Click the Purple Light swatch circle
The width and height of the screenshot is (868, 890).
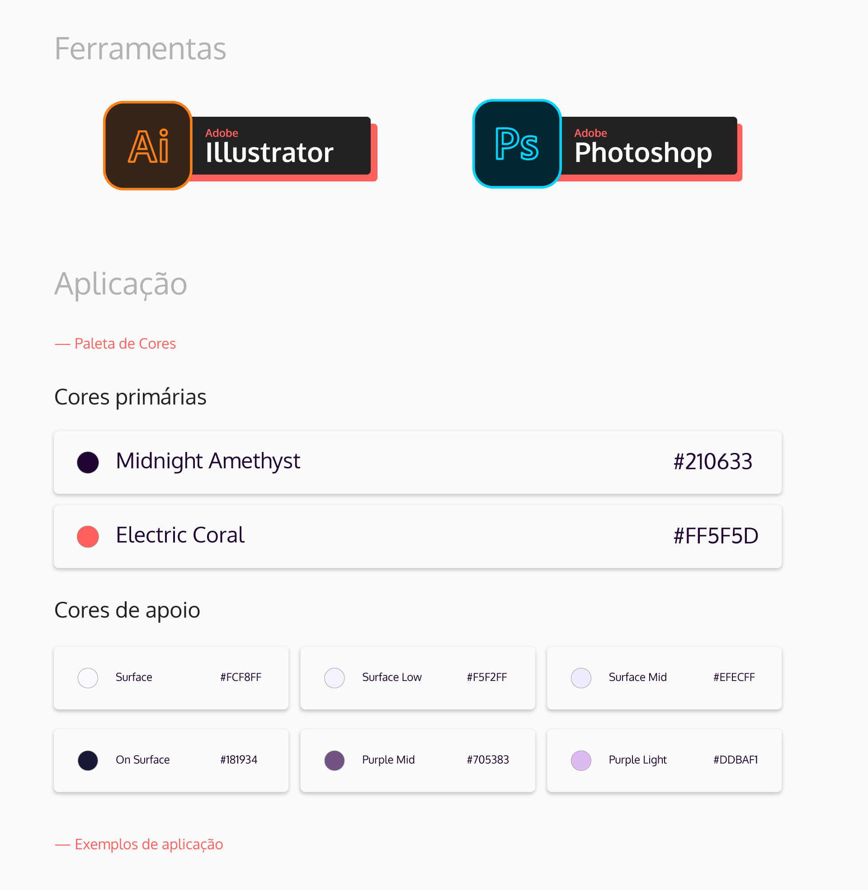[x=581, y=761]
